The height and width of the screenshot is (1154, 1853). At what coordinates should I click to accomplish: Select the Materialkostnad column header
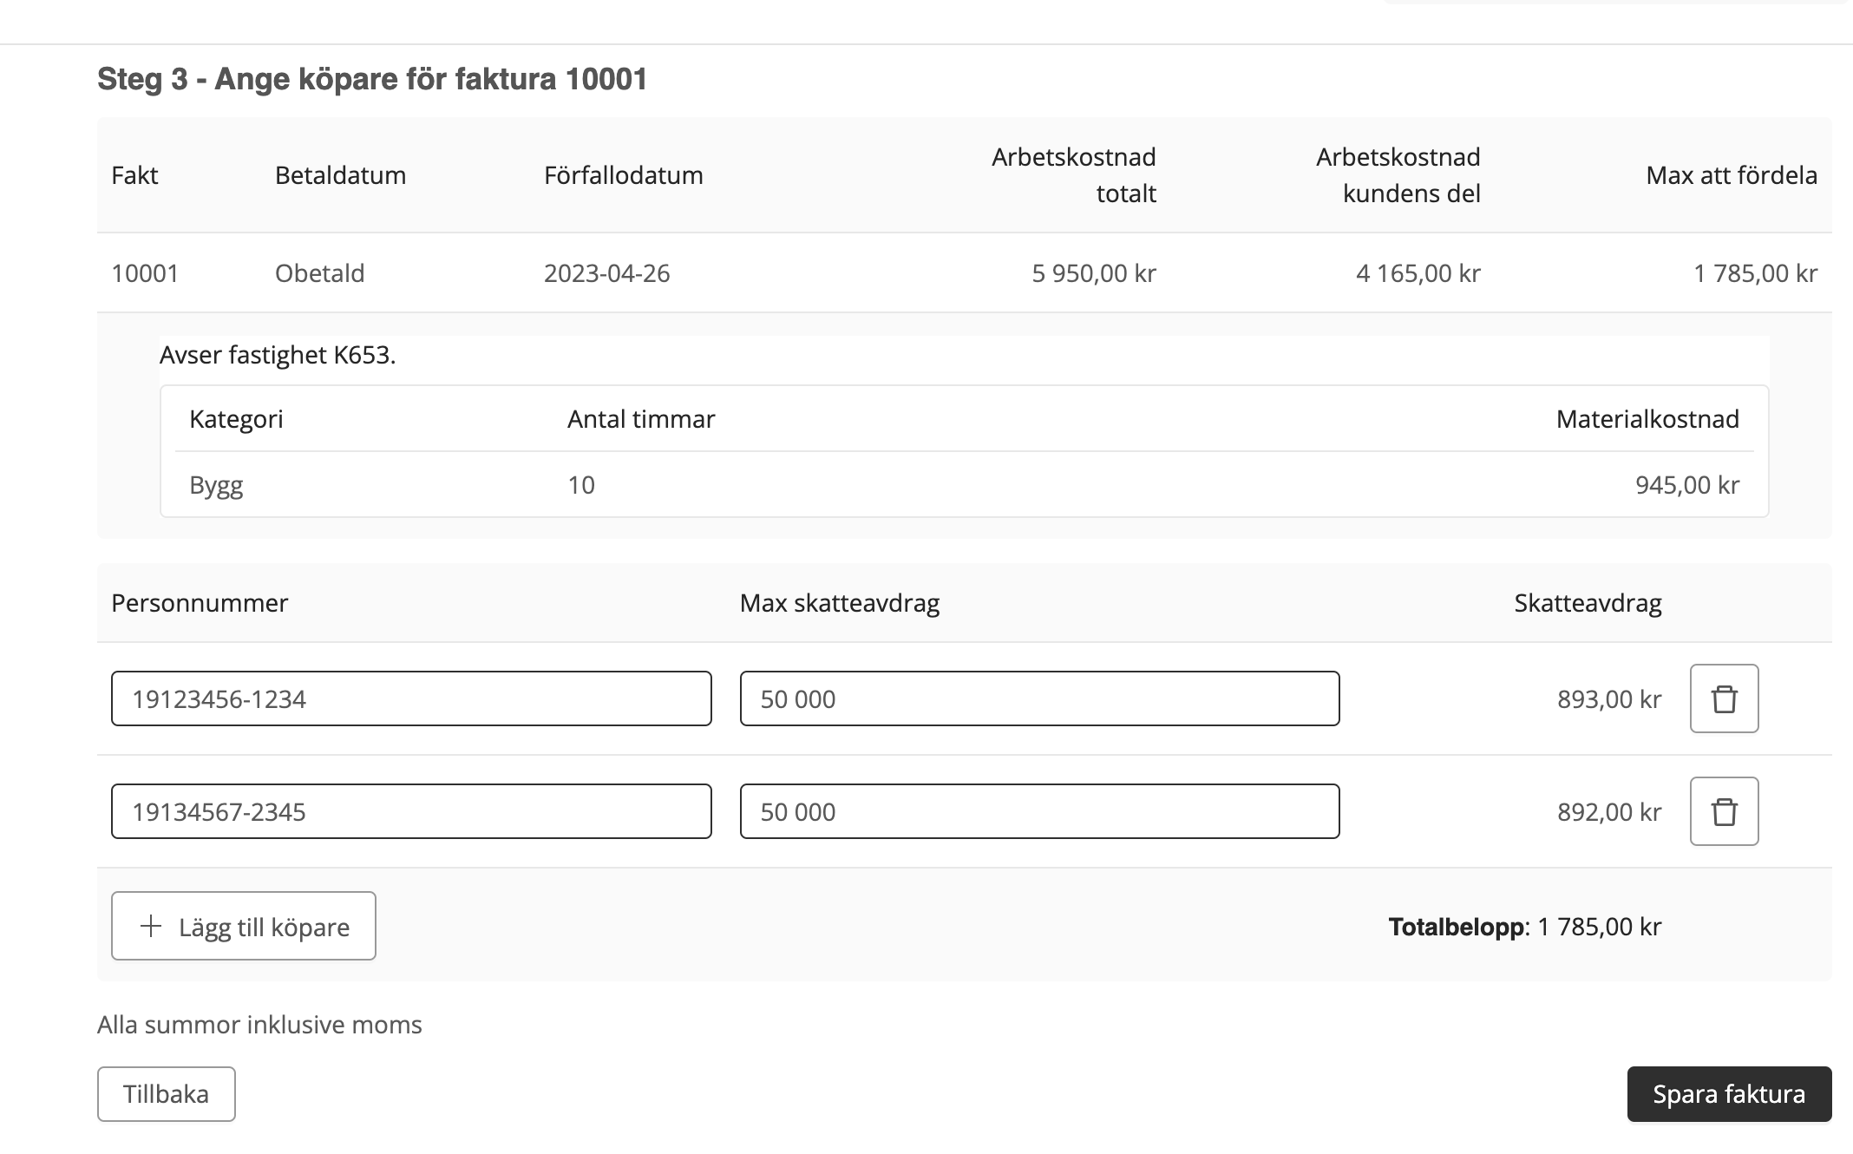pyautogui.click(x=1647, y=419)
